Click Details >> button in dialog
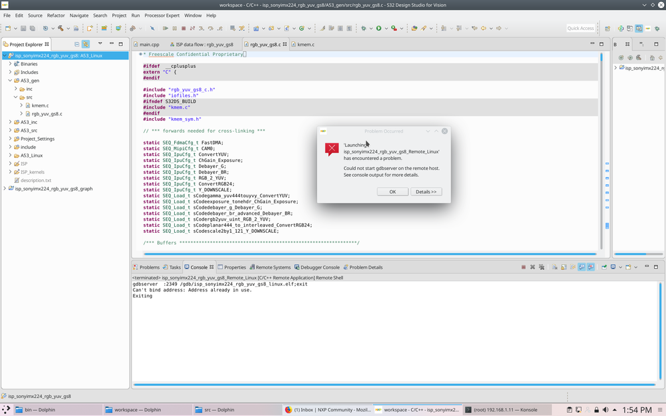The height and width of the screenshot is (416, 666). tap(426, 192)
